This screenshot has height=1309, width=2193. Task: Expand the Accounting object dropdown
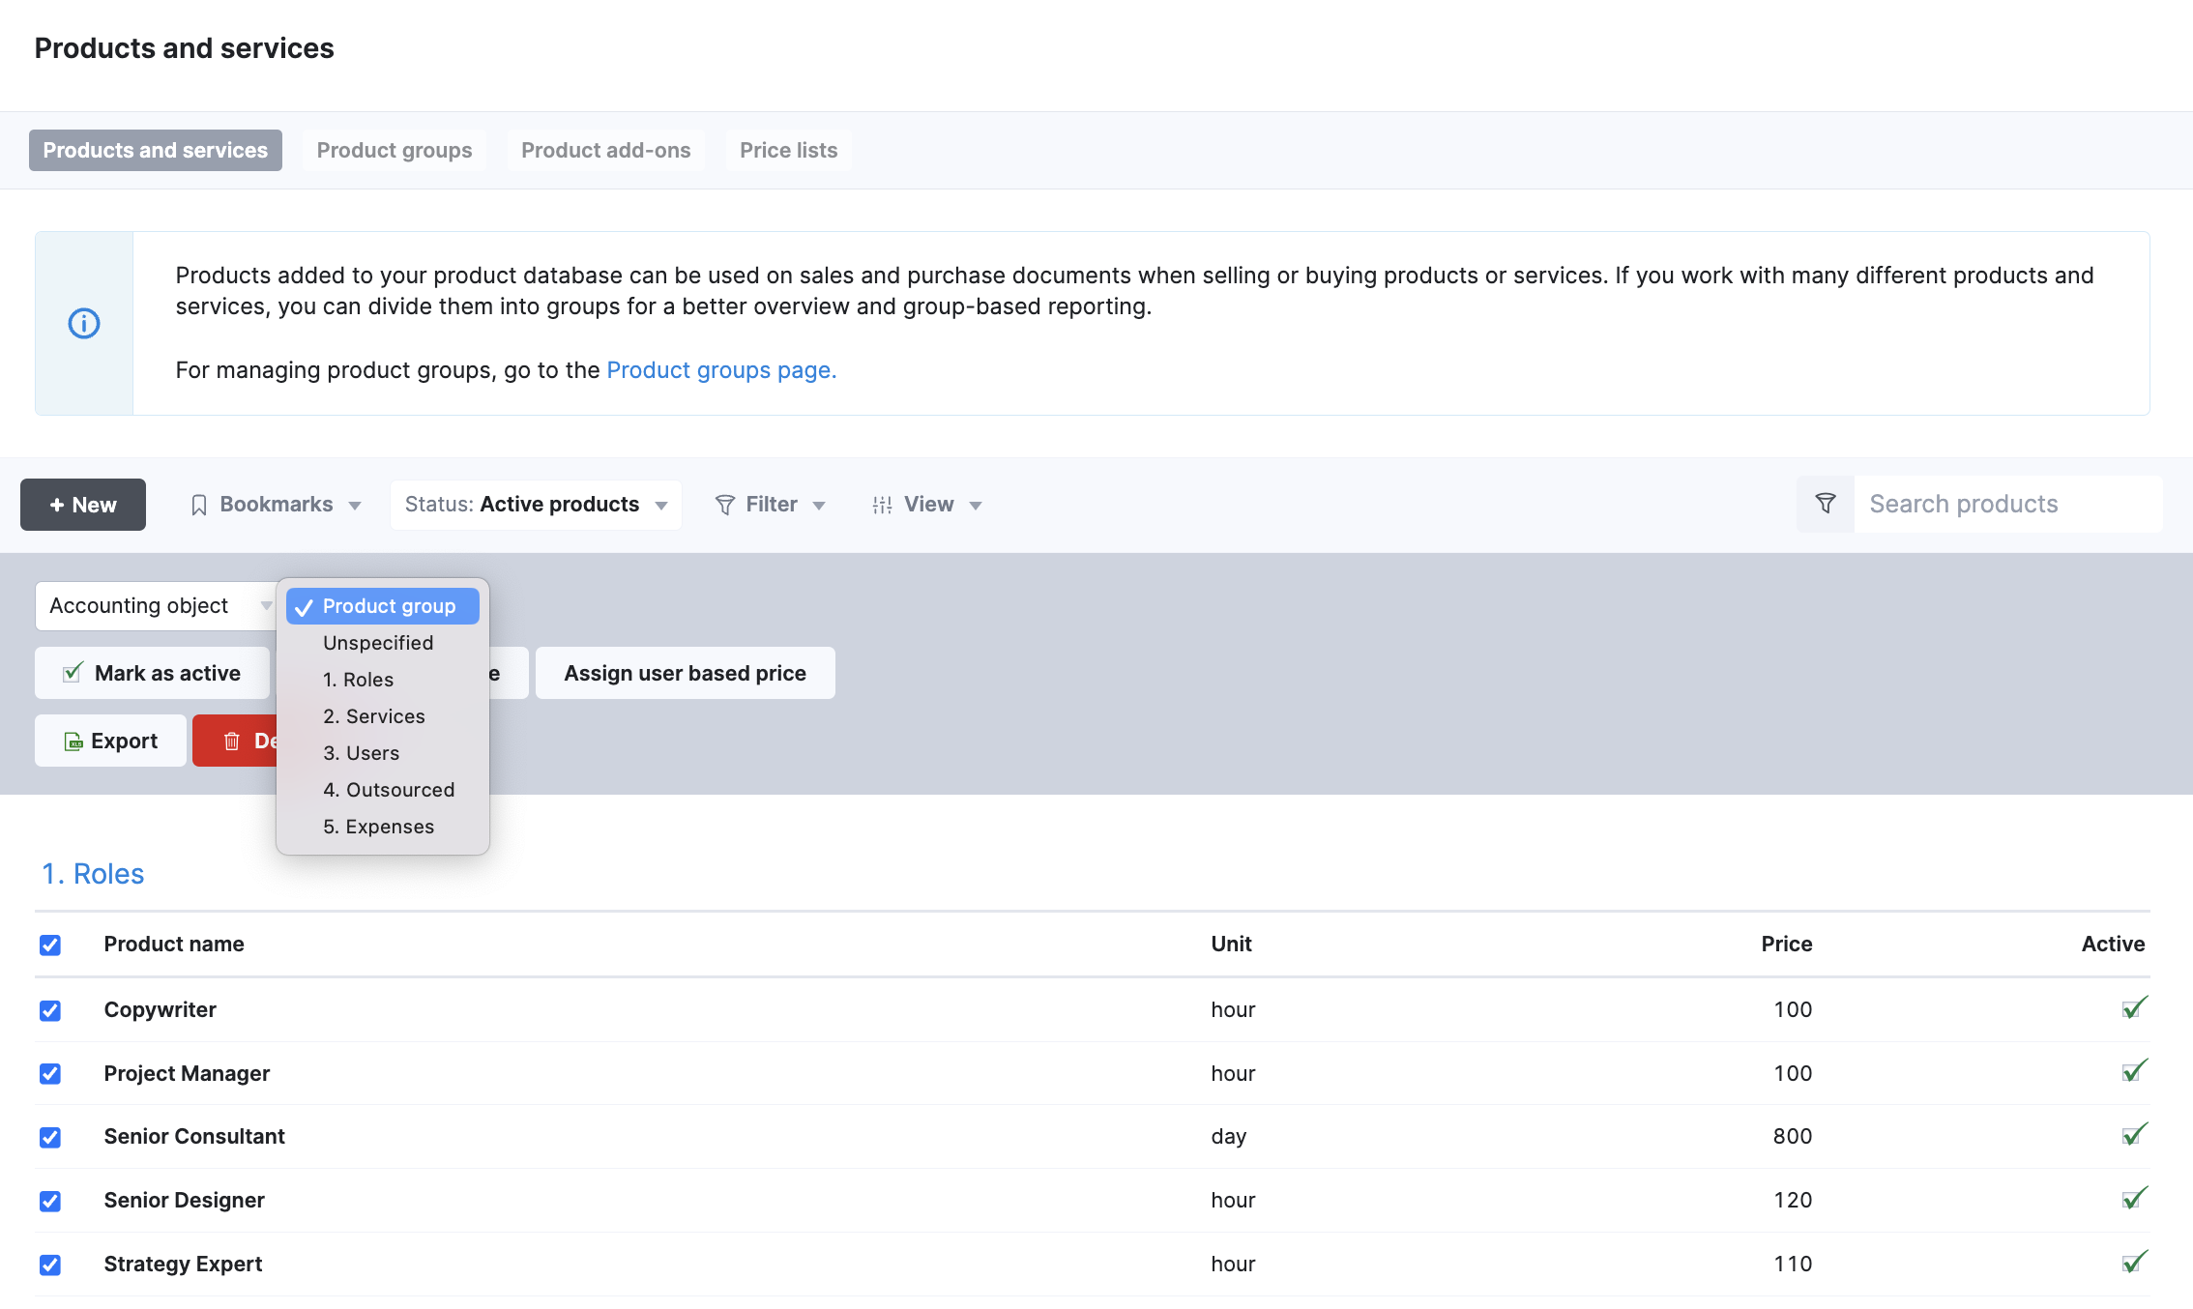tap(156, 604)
